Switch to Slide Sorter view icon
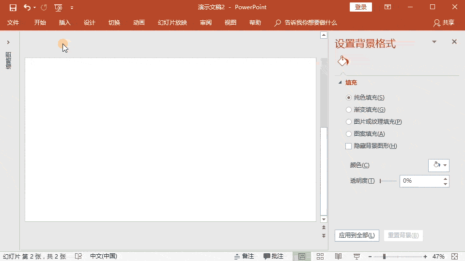This screenshot has width=465, height=261. [x=320, y=256]
